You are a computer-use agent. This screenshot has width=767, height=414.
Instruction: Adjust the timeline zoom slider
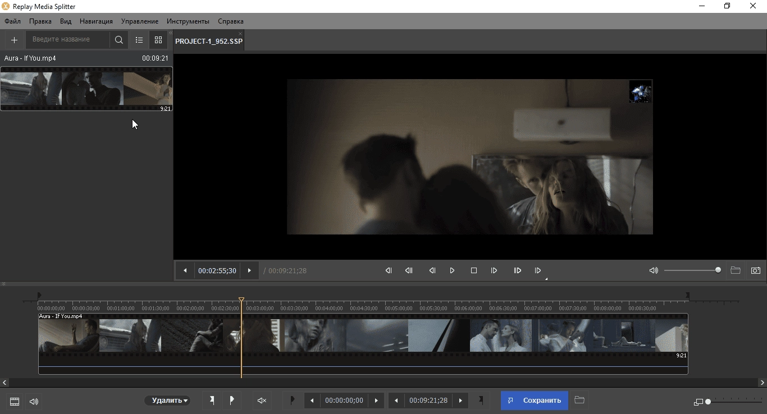(x=734, y=402)
